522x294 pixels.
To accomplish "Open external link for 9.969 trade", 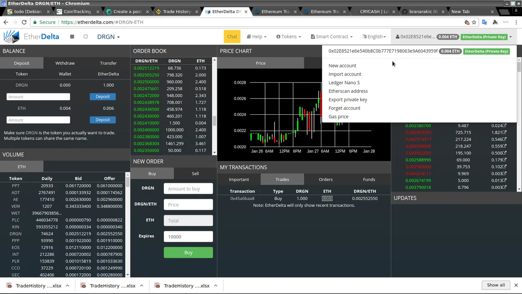I will pyautogui.click(x=504, y=174).
